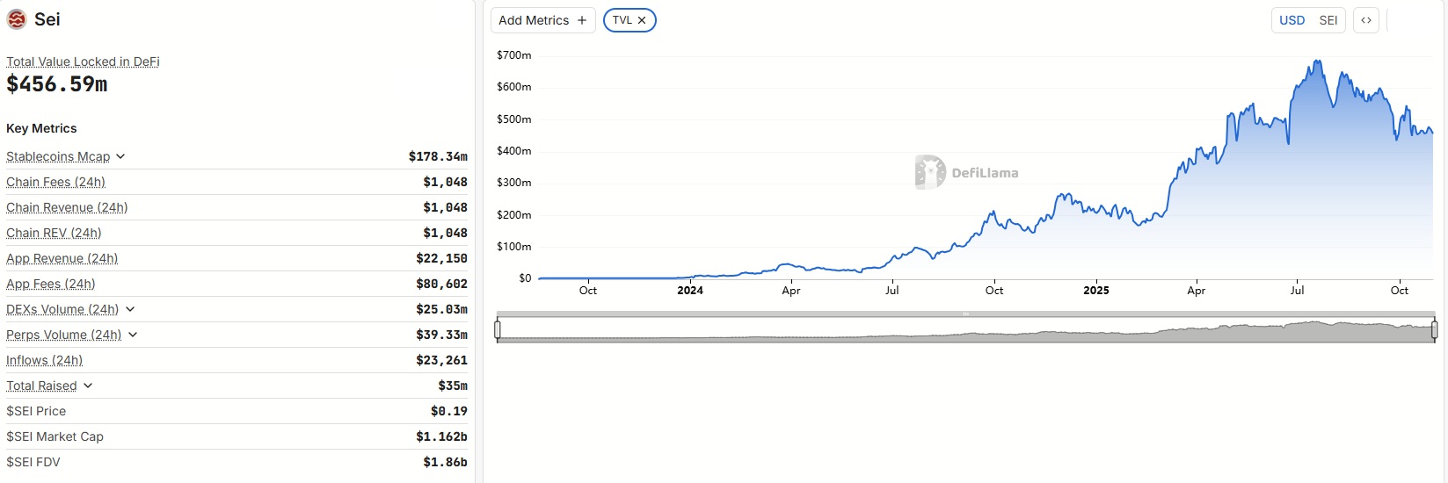Open the embed chart code icon
The height and width of the screenshot is (483, 1448).
[1366, 20]
